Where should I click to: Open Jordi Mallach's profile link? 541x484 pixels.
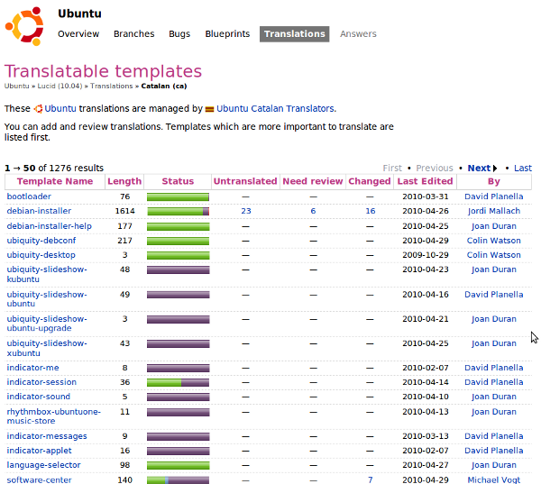click(x=494, y=211)
